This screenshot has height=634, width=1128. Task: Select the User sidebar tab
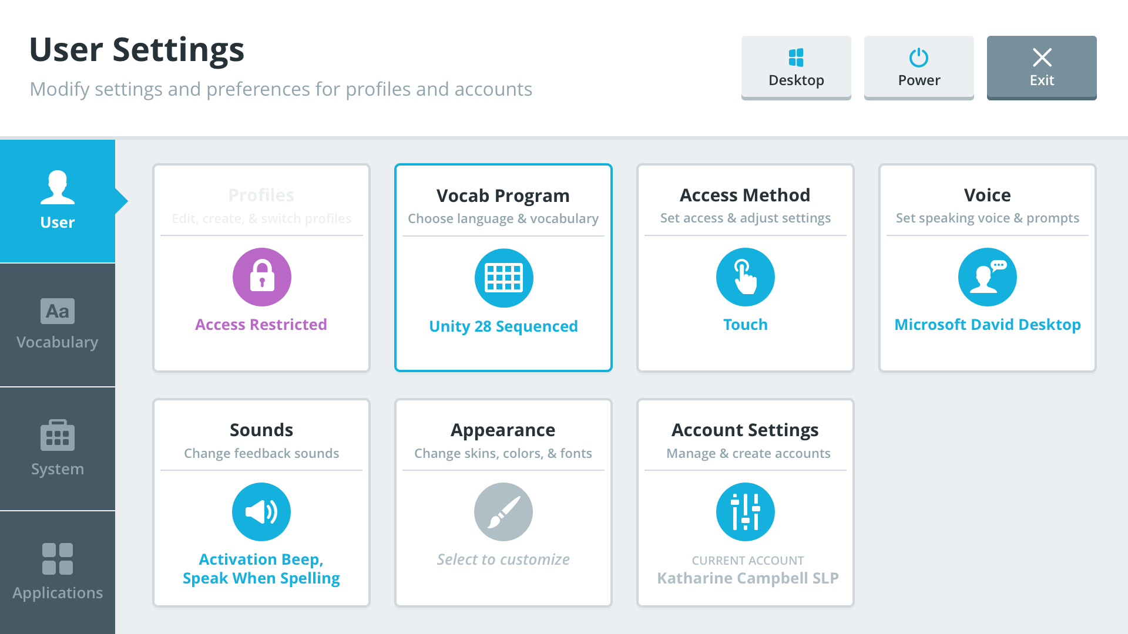tap(58, 201)
